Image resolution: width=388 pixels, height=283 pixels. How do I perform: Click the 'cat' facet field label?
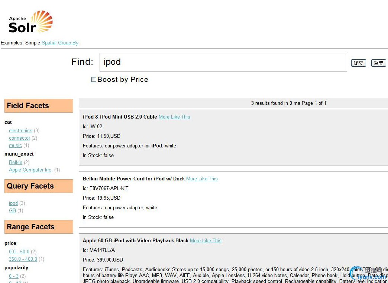[x=8, y=122]
